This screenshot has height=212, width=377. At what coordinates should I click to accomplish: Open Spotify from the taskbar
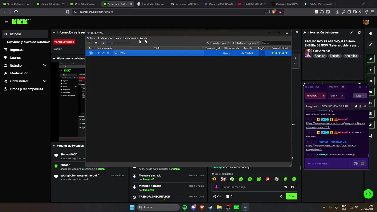(185, 207)
